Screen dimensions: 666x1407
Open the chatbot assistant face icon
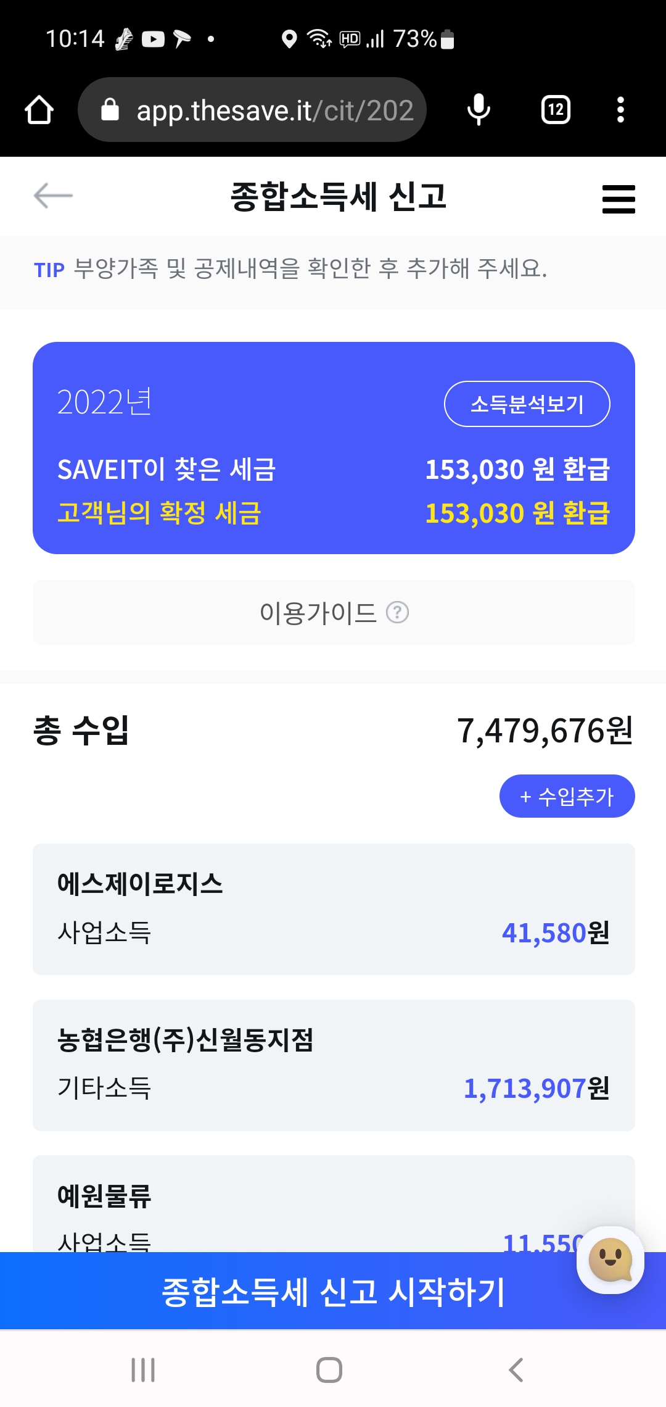[610, 1259]
